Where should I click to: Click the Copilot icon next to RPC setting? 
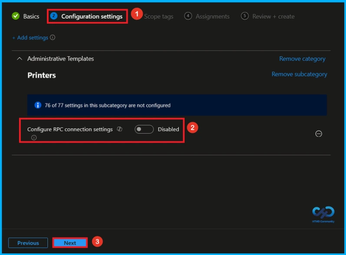[119, 129]
